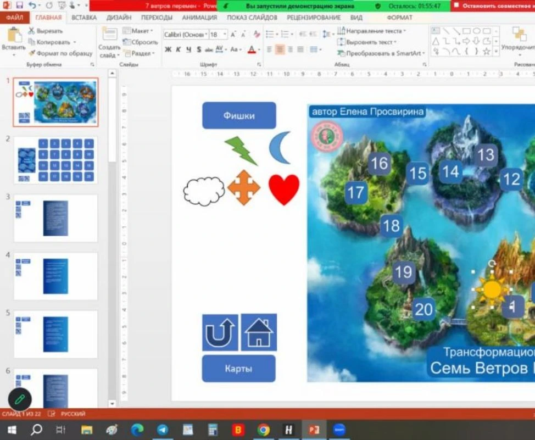
Task: Apply the red font color A
Action: (x=252, y=50)
